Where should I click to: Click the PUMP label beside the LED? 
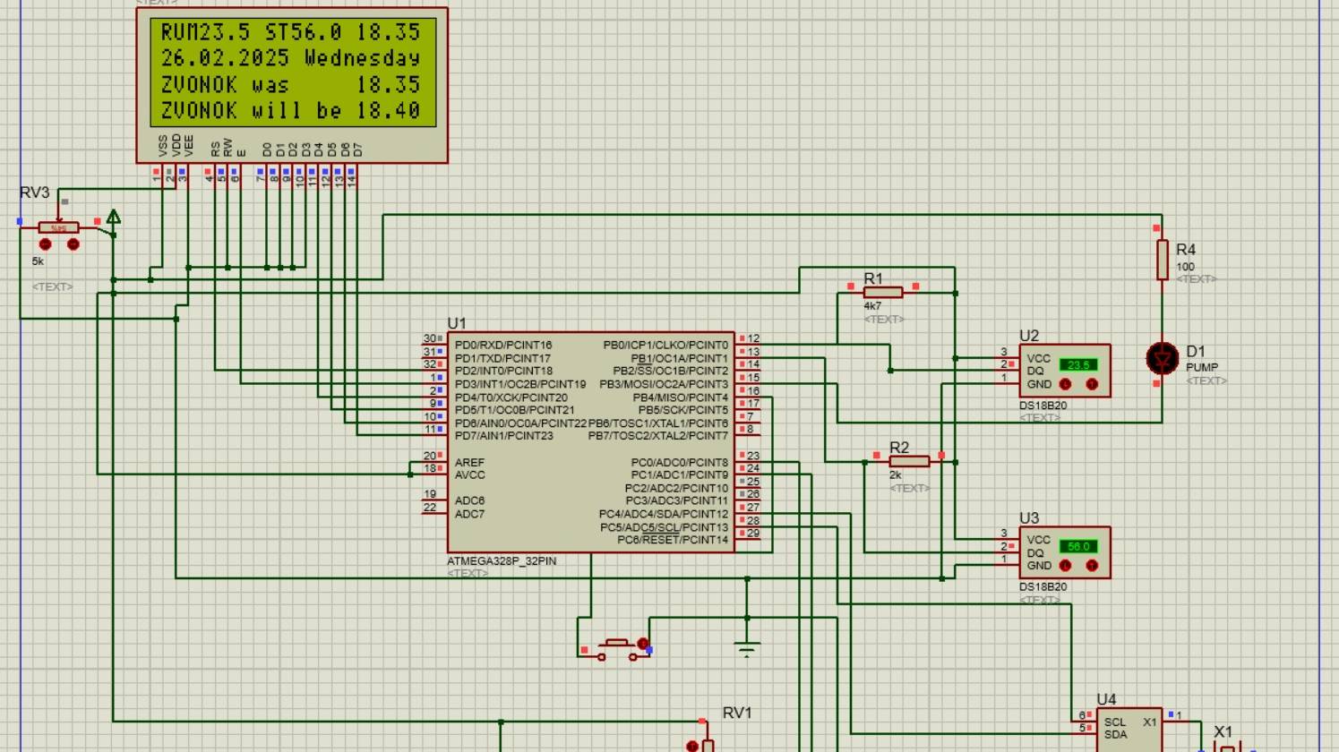coord(1202,367)
